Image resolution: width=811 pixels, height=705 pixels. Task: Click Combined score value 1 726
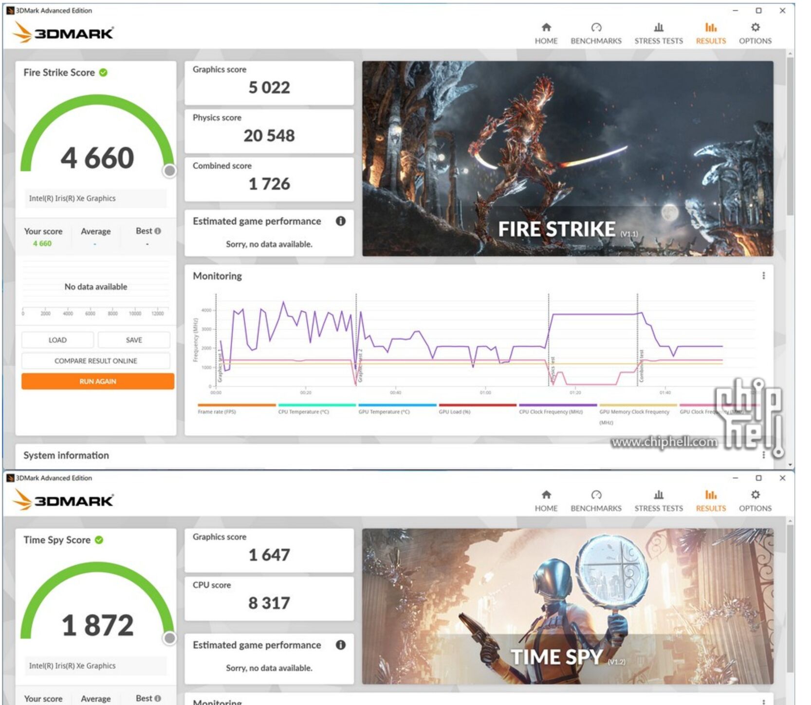point(269,184)
